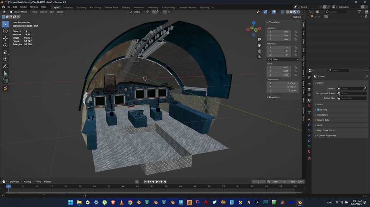Open the sidebar View tab

click(303, 42)
